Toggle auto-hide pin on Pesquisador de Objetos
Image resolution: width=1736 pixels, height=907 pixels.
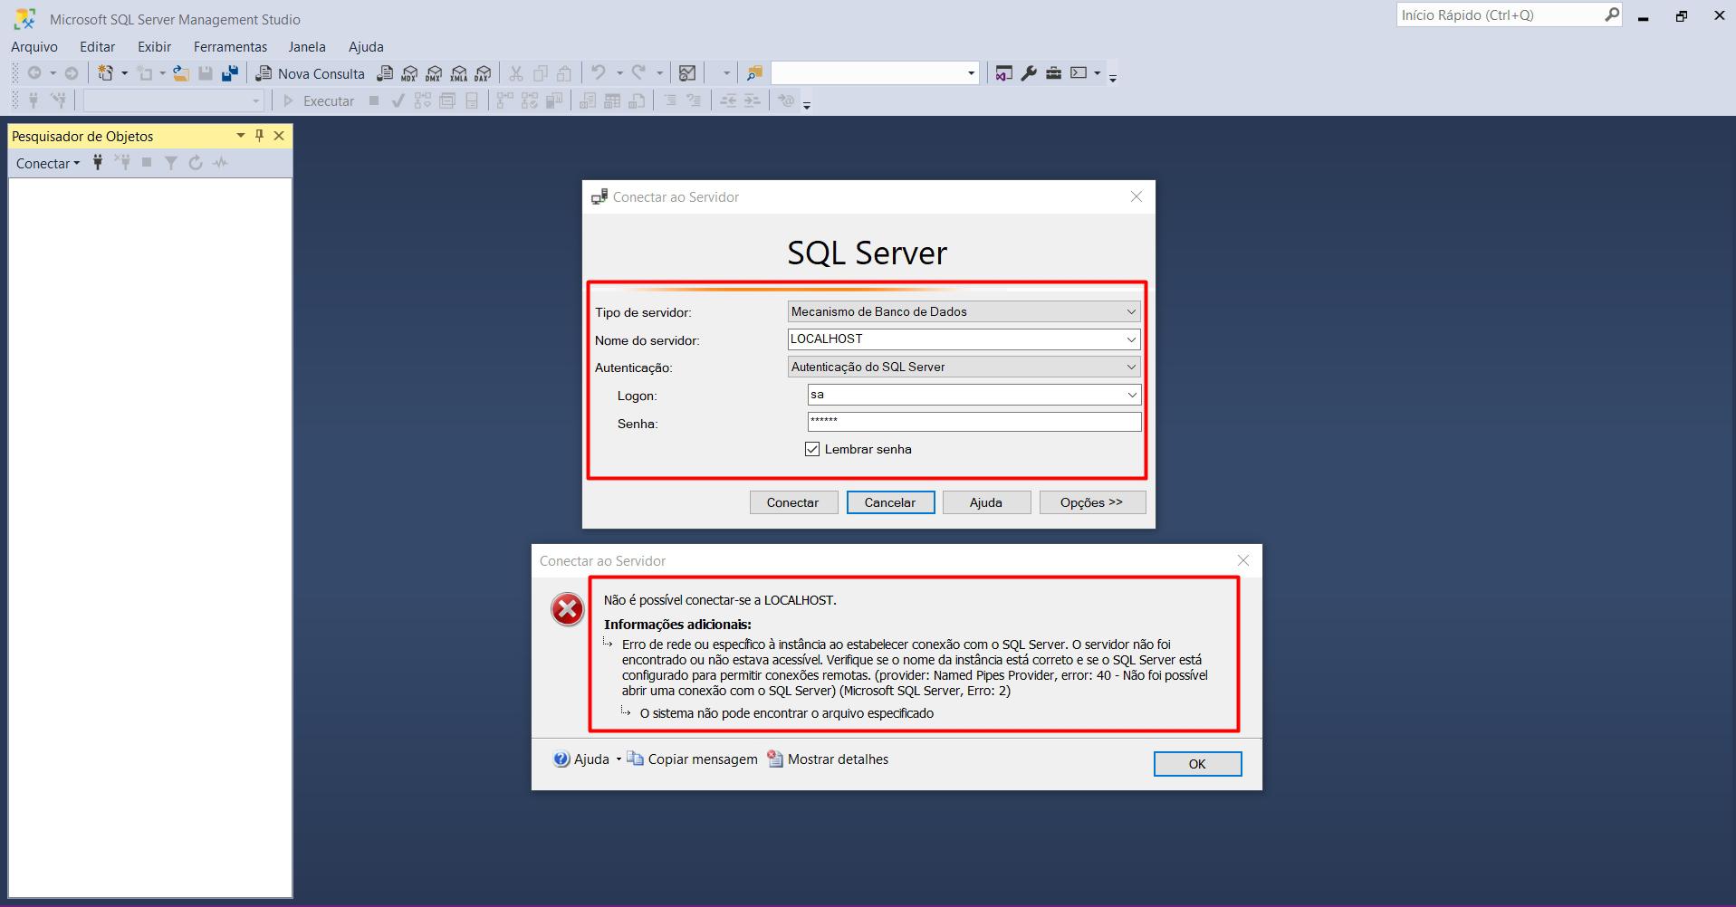click(x=259, y=136)
